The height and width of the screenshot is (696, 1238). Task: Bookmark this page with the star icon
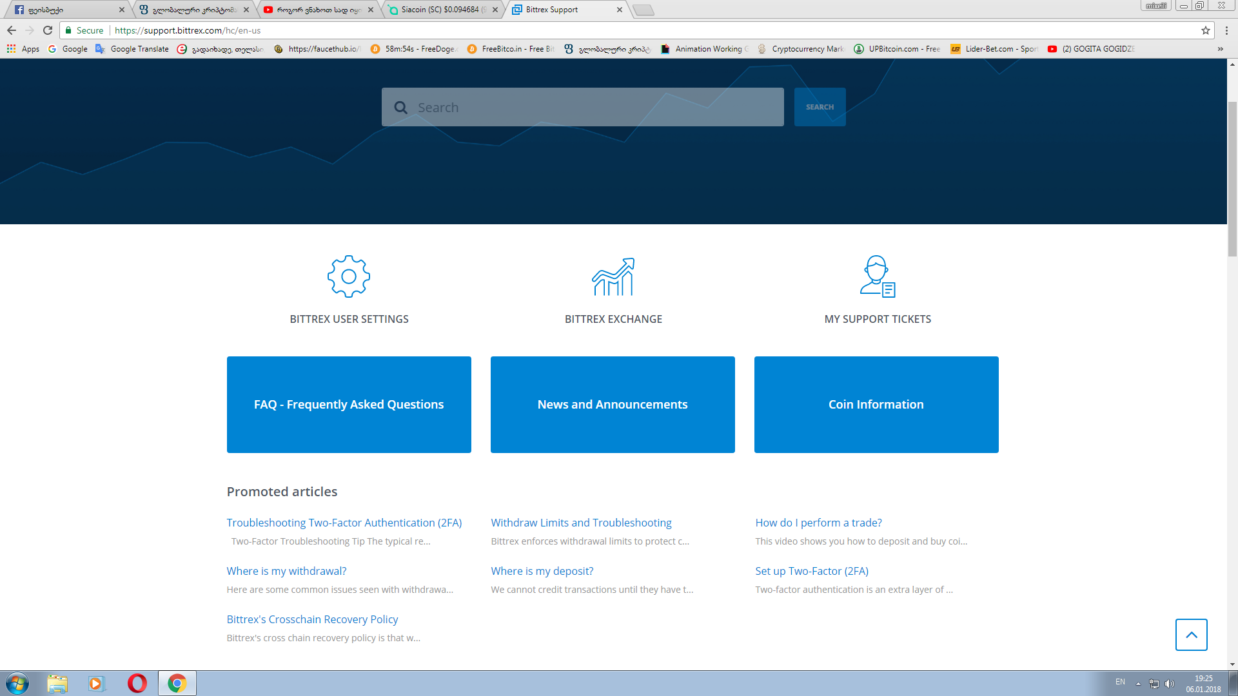(x=1205, y=30)
